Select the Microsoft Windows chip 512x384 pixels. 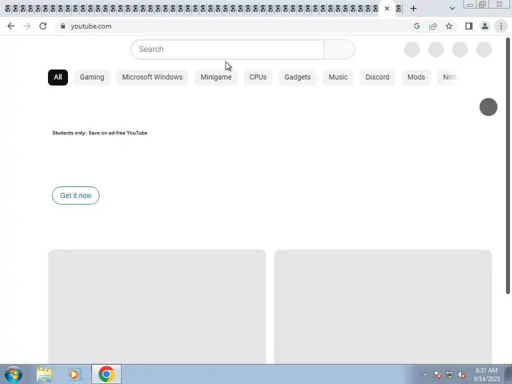click(152, 77)
